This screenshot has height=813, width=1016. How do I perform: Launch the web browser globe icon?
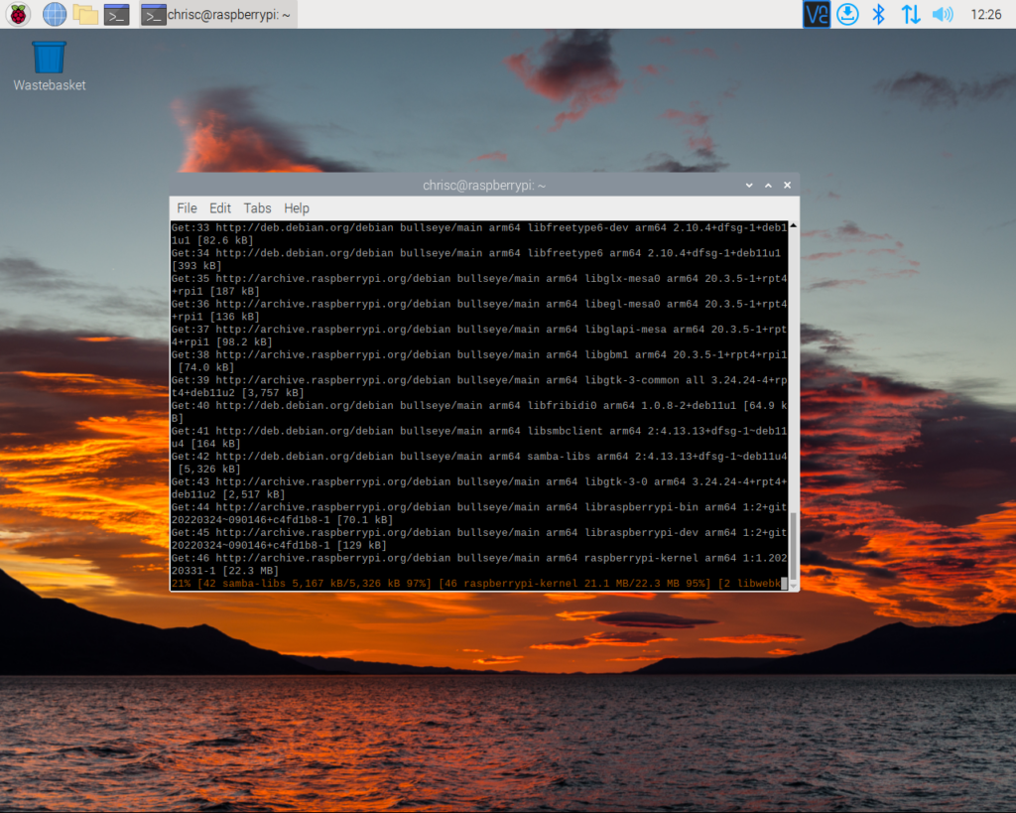pos(55,14)
